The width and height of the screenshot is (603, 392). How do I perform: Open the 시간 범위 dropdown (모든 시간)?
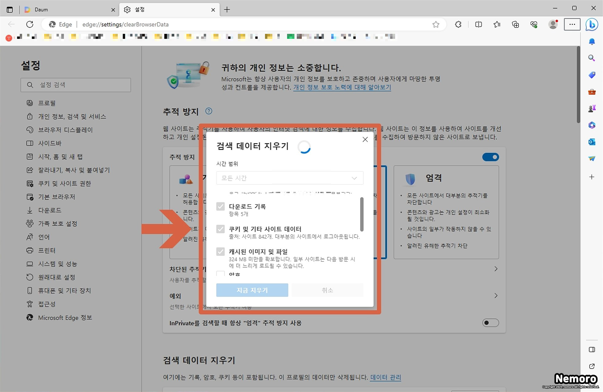(289, 178)
